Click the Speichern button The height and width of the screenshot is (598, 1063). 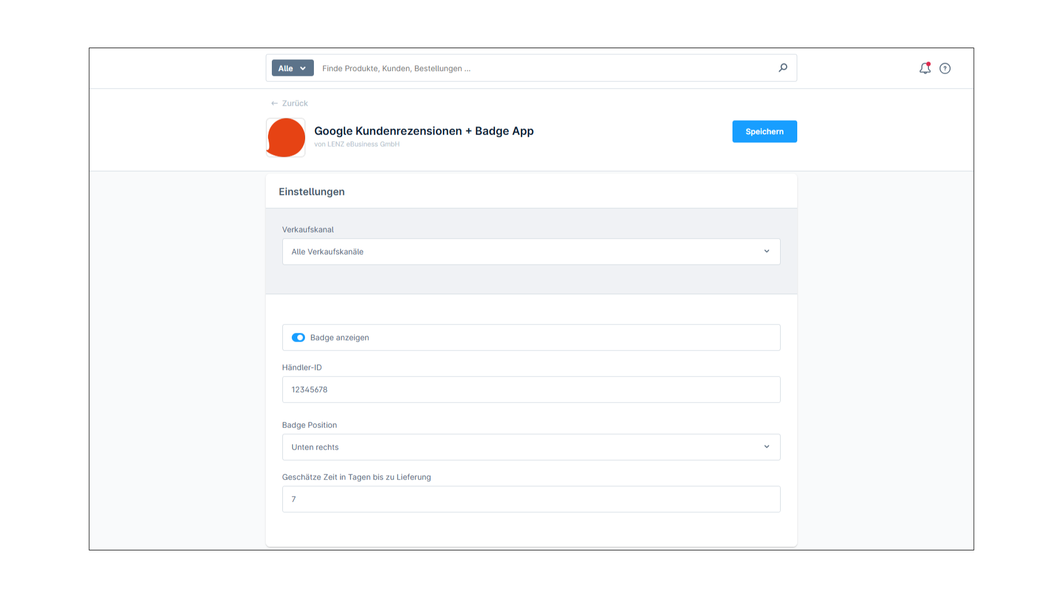765,131
